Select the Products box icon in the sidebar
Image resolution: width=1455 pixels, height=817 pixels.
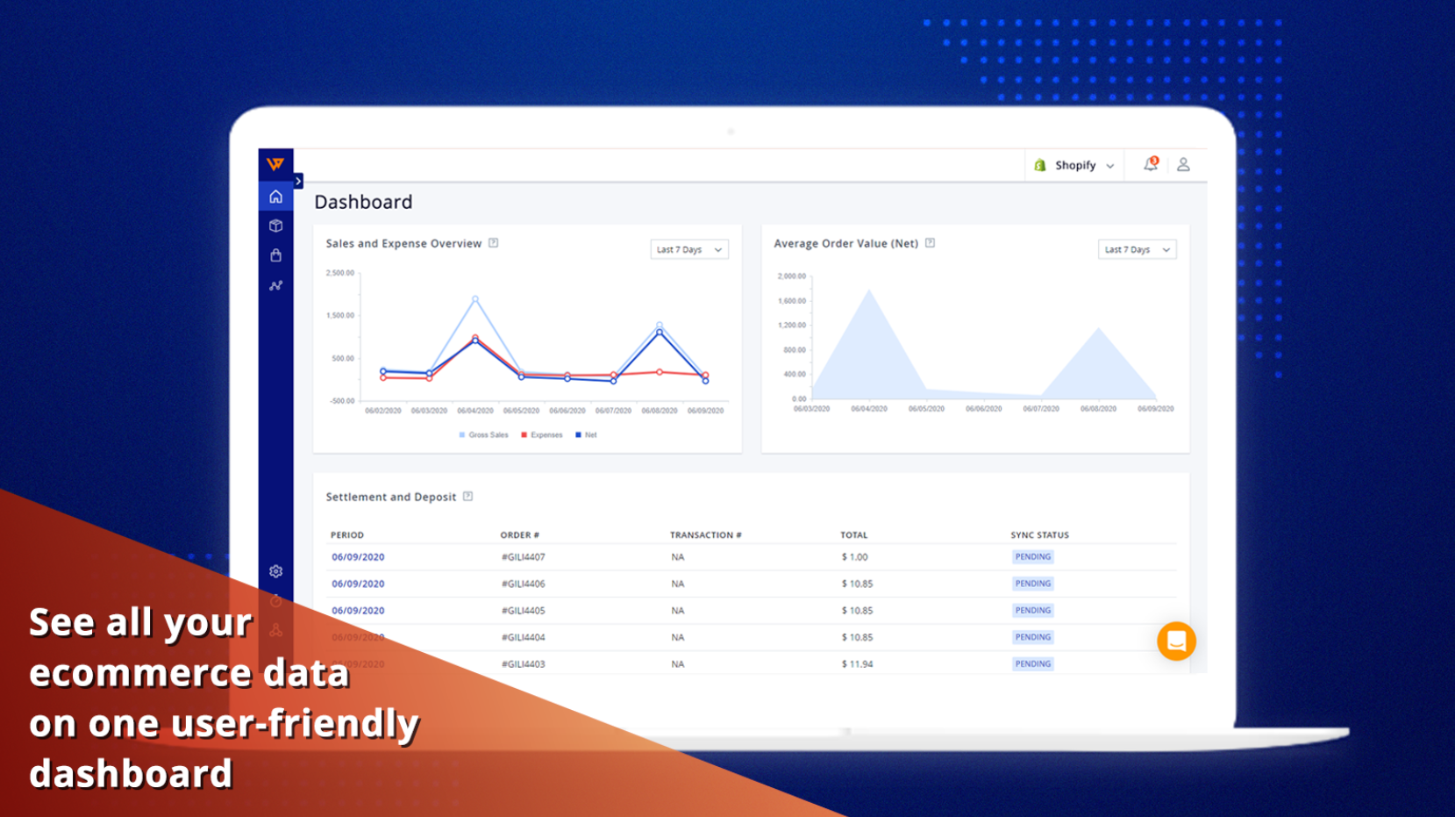[x=275, y=226]
